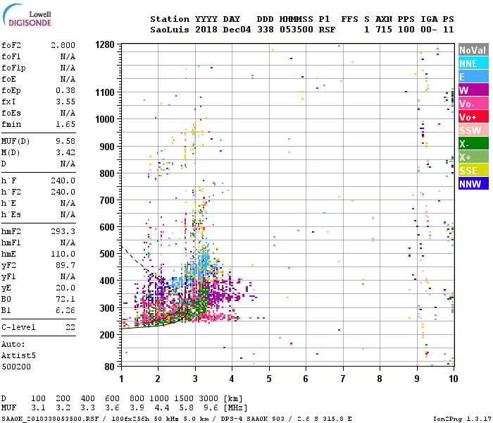
Task: Click the RSF program value in header
Action: coord(327,30)
